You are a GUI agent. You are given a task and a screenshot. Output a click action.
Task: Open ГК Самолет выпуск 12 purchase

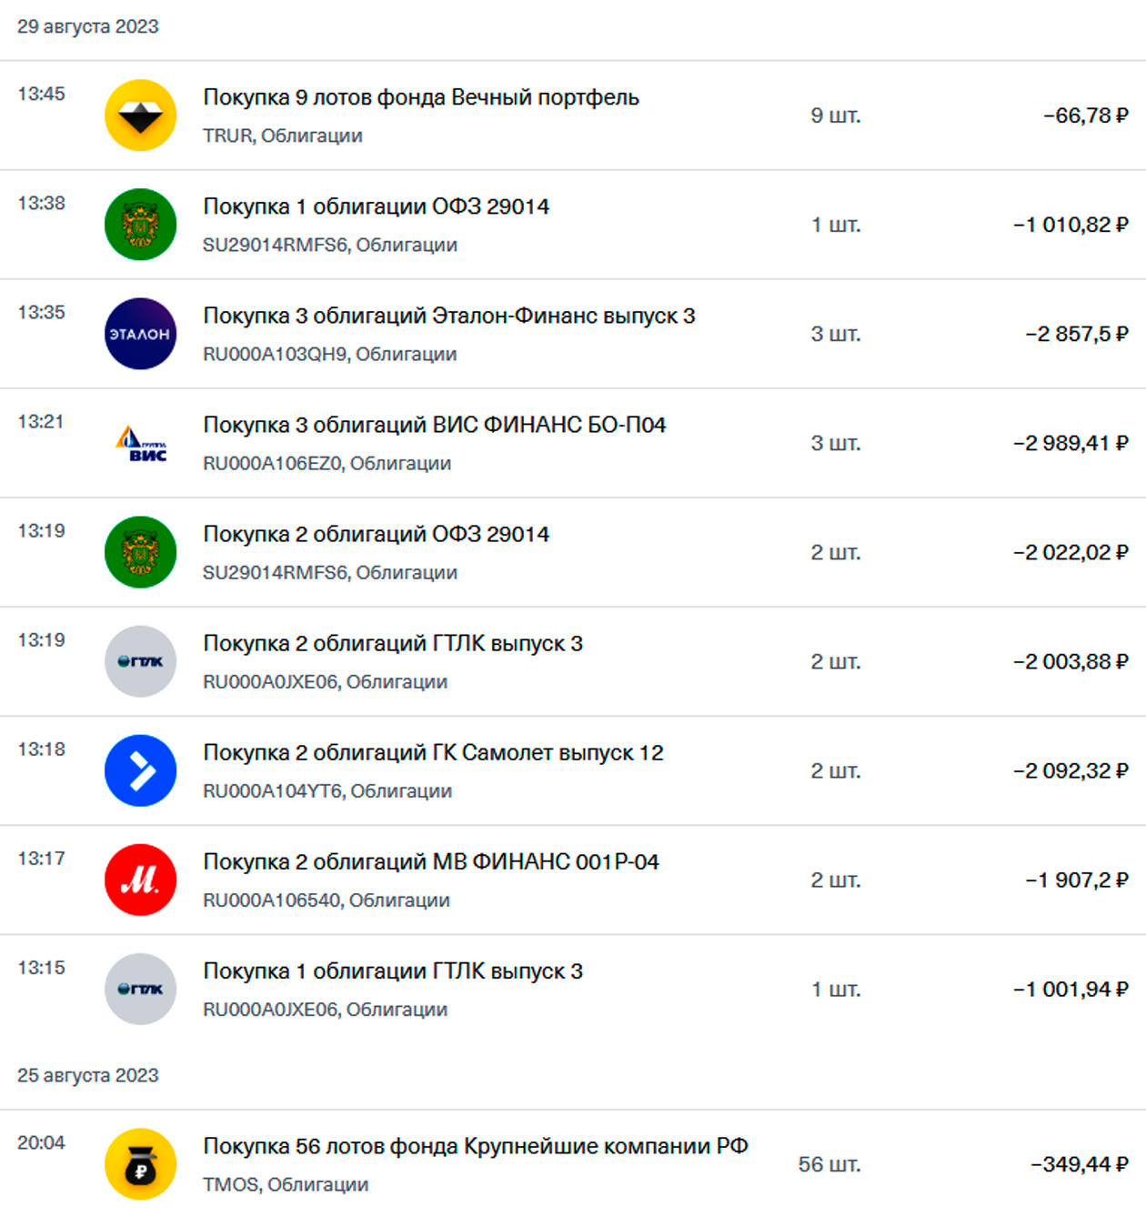click(x=433, y=752)
